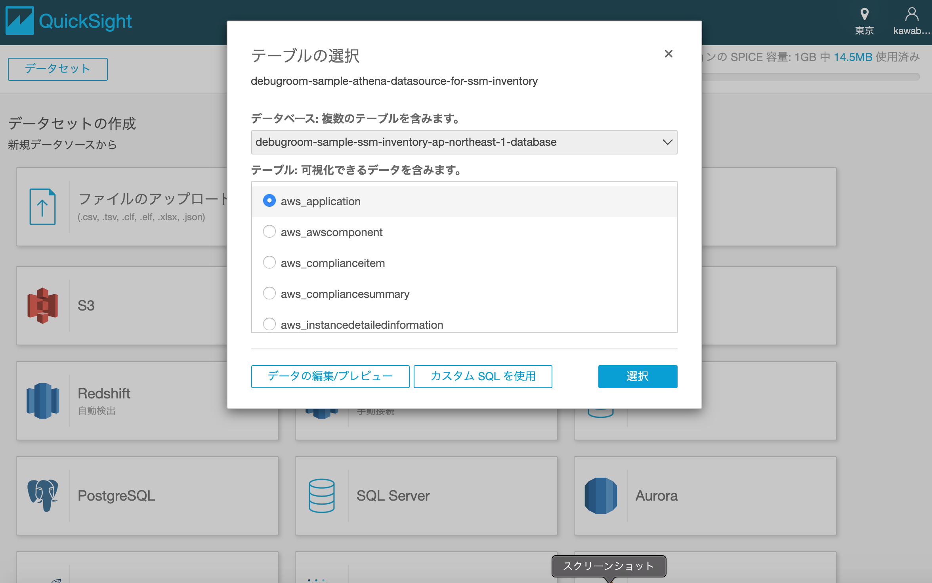This screenshot has height=583, width=932.
Task: Close the テーブルの選択 dialog with X
Action: coord(668,54)
